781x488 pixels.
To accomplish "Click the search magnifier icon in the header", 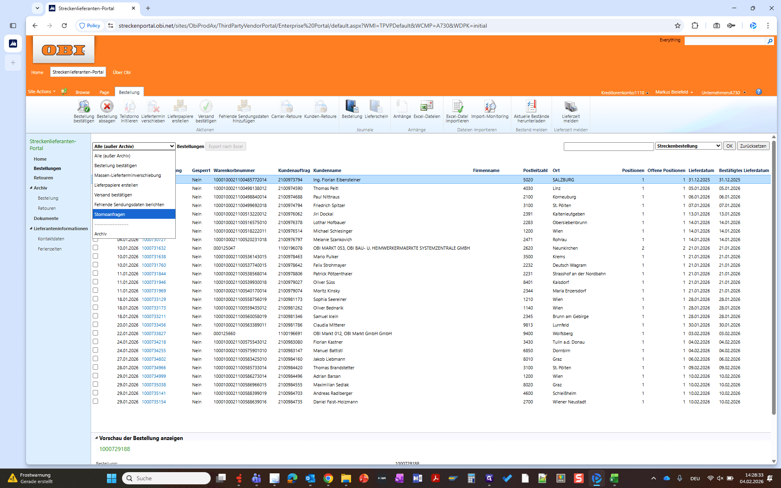I will tap(770, 41).
